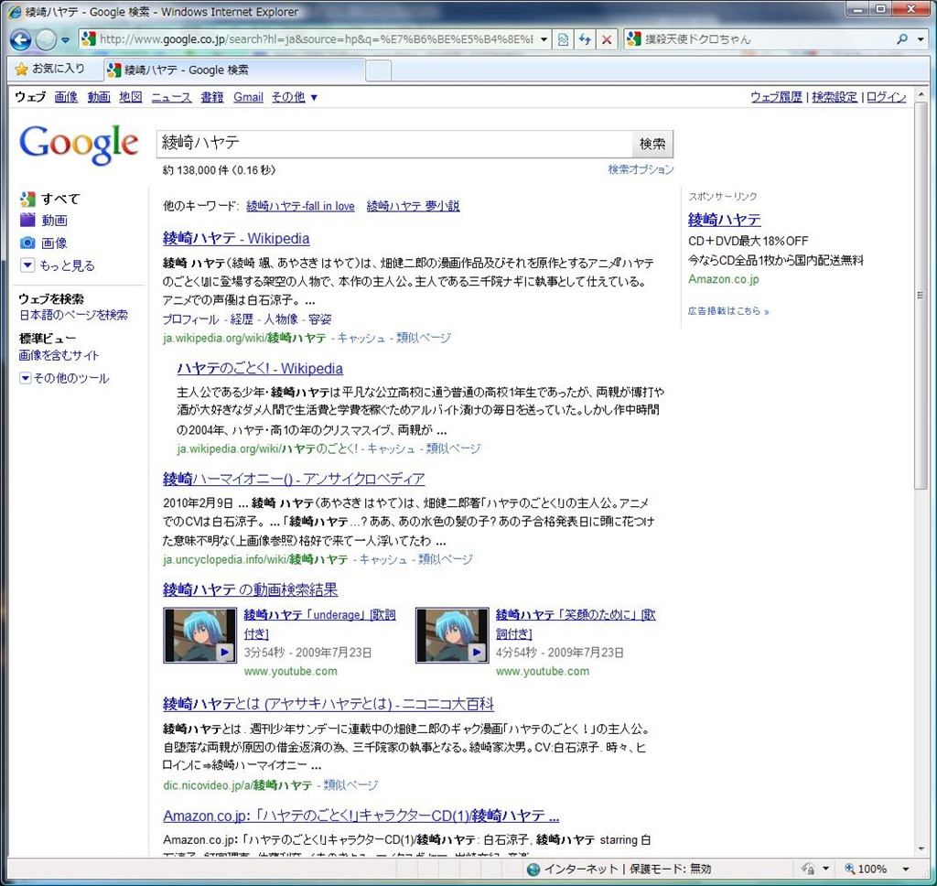Viewport: 937px width, 886px height.
Task: Expand the その他 dropdown in top bar
Action: pyautogui.click(x=294, y=97)
